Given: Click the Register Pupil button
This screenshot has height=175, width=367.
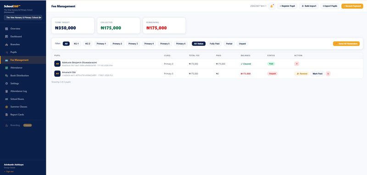Looking at the screenshot, I should tap(287, 6).
